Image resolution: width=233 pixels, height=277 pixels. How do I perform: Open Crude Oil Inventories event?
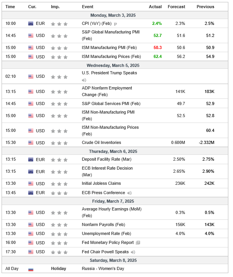101,142
